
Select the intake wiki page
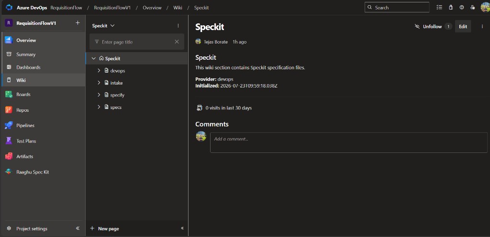coord(116,83)
